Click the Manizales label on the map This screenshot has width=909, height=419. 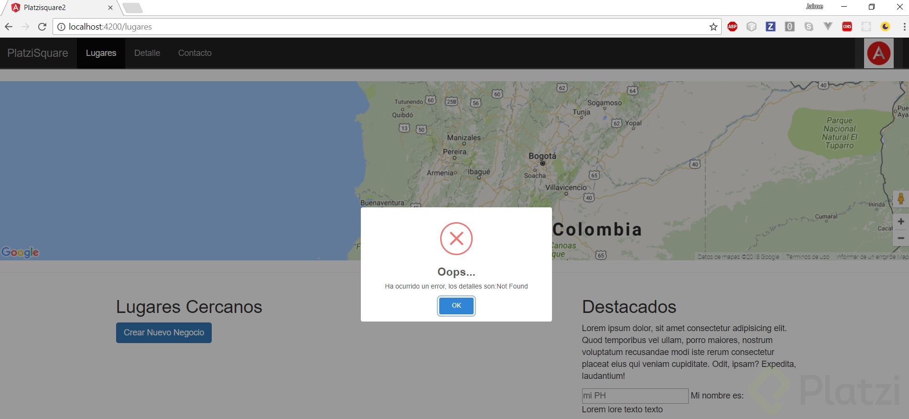pyautogui.click(x=464, y=138)
